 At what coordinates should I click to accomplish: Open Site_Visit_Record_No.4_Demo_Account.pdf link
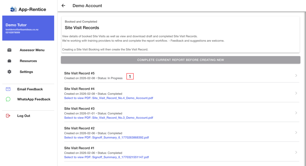pyautogui.click(x=109, y=98)
